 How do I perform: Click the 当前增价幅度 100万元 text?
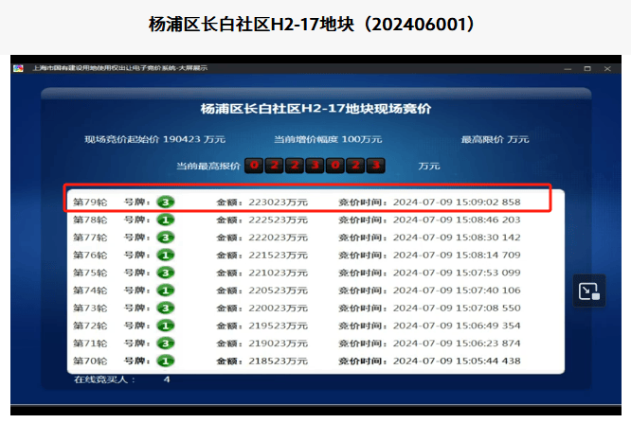[328, 139]
